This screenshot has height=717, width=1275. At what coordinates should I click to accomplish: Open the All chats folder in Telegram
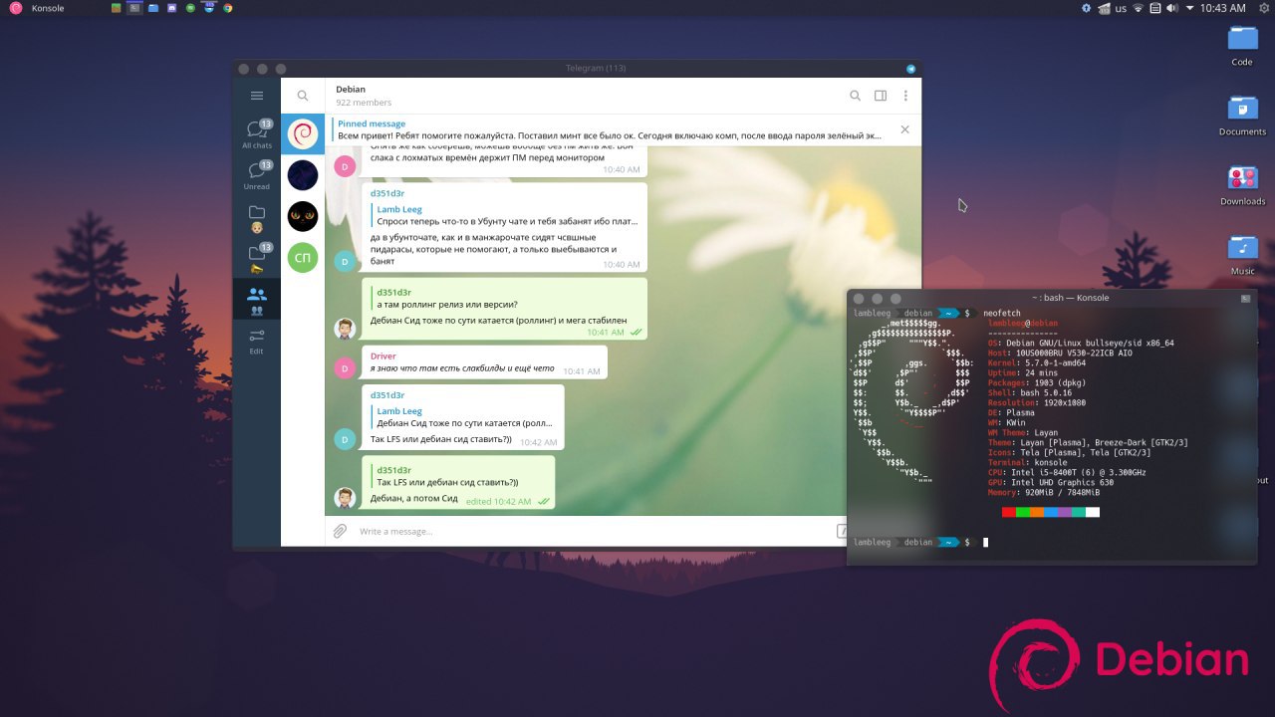(x=257, y=134)
